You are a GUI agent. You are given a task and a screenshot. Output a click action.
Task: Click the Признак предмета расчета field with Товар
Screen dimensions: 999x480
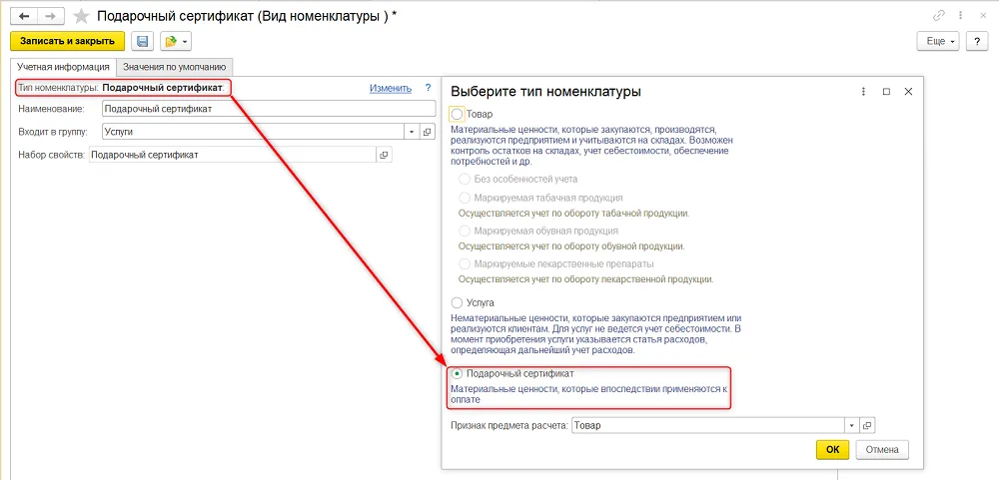click(708, 425)
